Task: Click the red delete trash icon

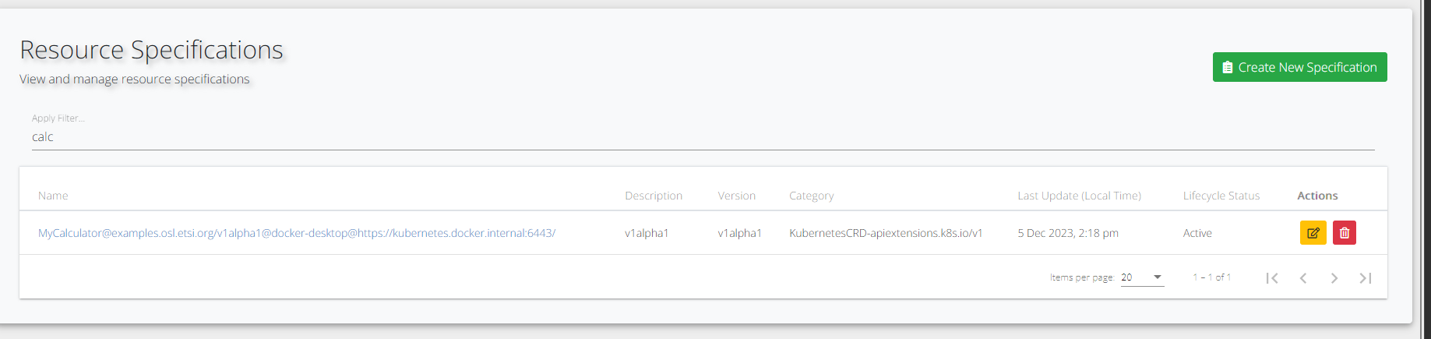Action: (x=1345, y=233)
